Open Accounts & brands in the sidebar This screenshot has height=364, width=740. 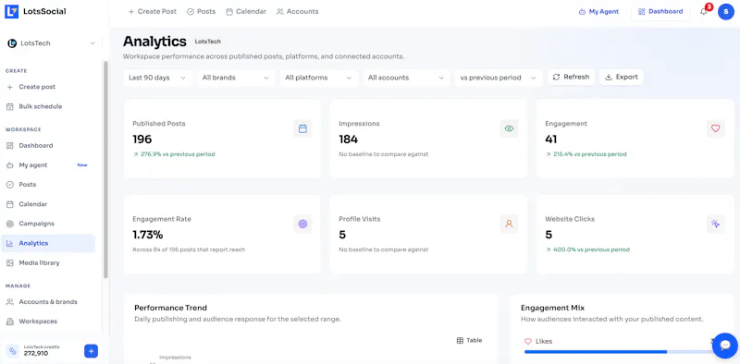pos(48,302)
